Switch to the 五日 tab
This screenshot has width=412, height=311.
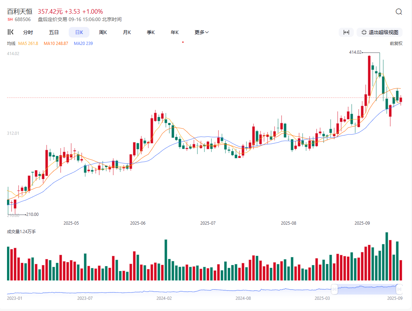click(54, 32)
